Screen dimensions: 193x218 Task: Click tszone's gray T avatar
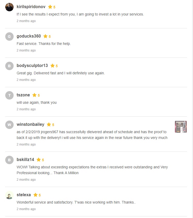click(x=9, y=95)
